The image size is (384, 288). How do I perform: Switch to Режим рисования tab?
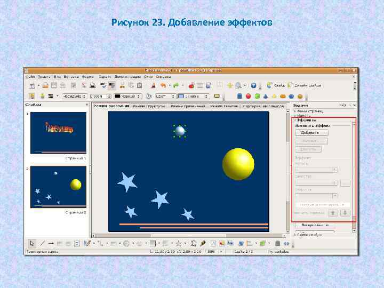point(111,106)
